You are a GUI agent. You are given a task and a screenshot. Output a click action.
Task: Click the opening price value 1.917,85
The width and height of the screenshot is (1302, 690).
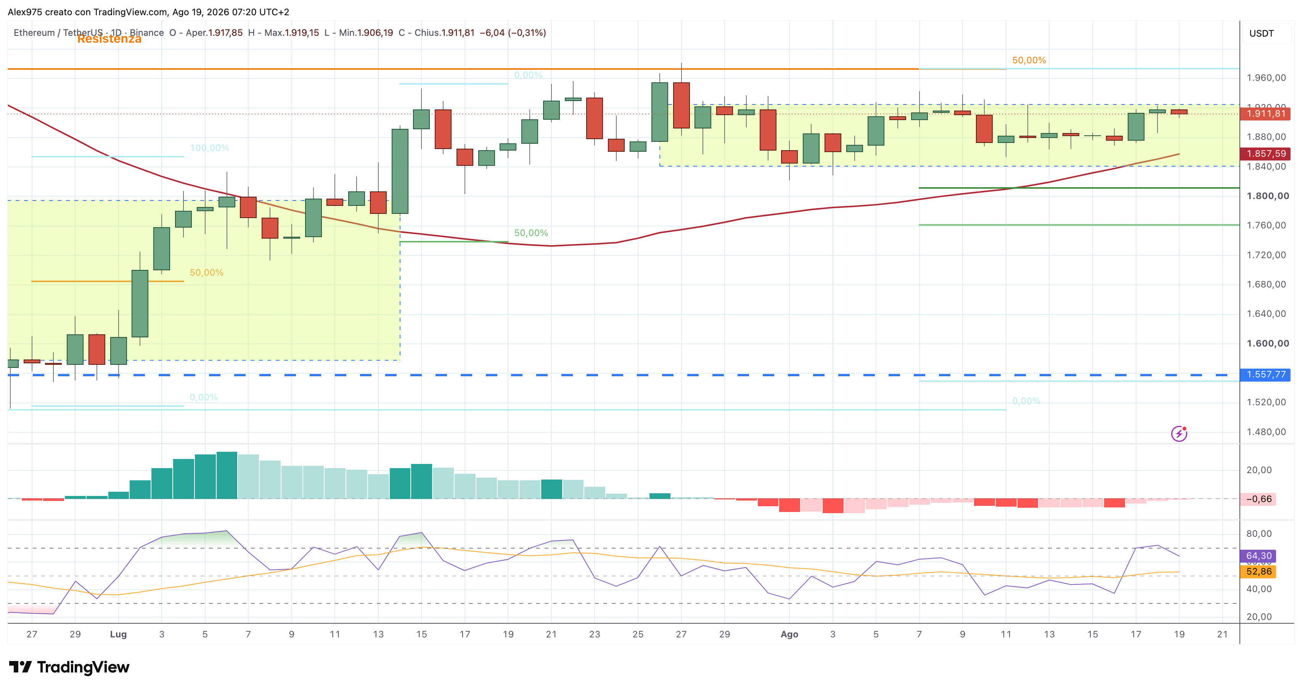225,32
